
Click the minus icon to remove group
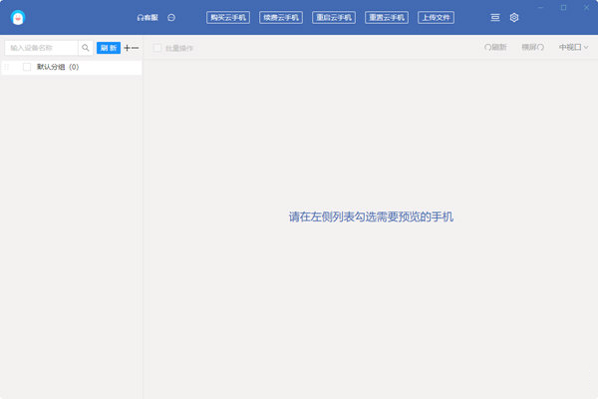point(136,48)
